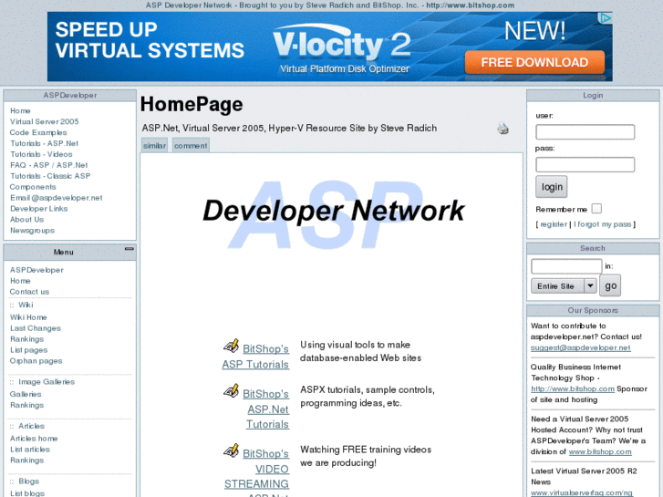Open the List blogs link
663x497 pixels.
click(27, 493)
